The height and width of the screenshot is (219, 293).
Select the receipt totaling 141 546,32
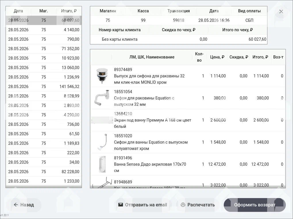tap(44, 87)
